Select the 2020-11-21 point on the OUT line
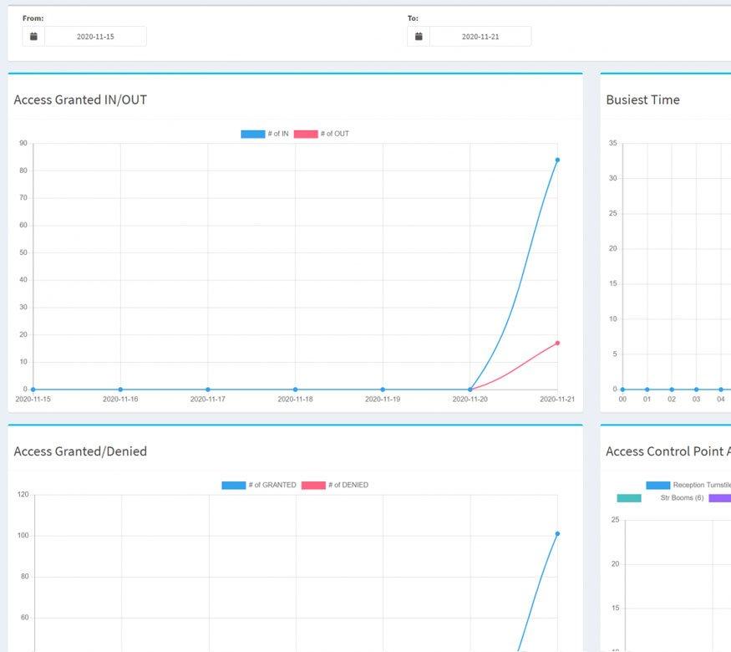 pos(557,342)
